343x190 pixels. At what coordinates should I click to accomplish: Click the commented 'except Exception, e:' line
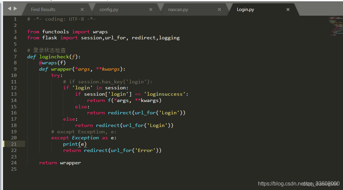[84, 132]
